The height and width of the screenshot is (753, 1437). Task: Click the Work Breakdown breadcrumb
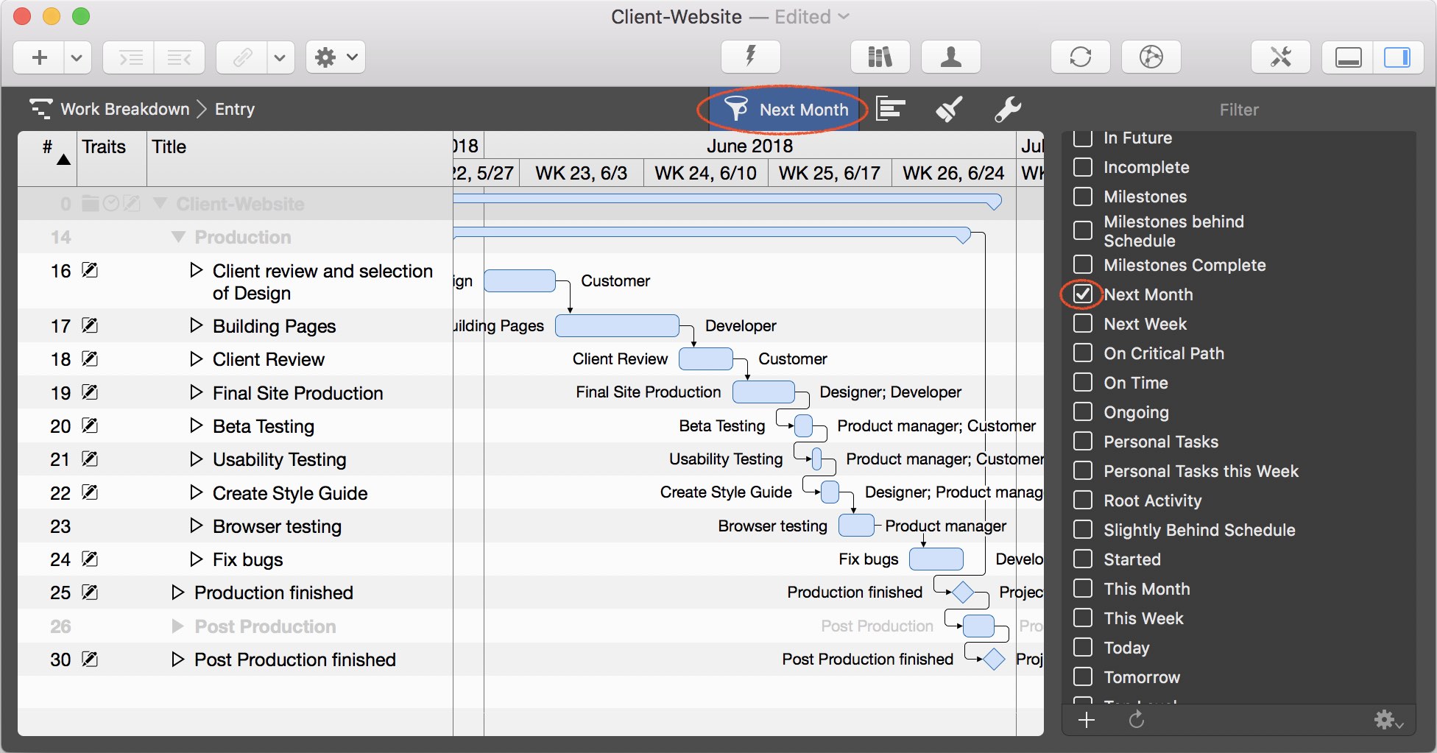point(125,109)
